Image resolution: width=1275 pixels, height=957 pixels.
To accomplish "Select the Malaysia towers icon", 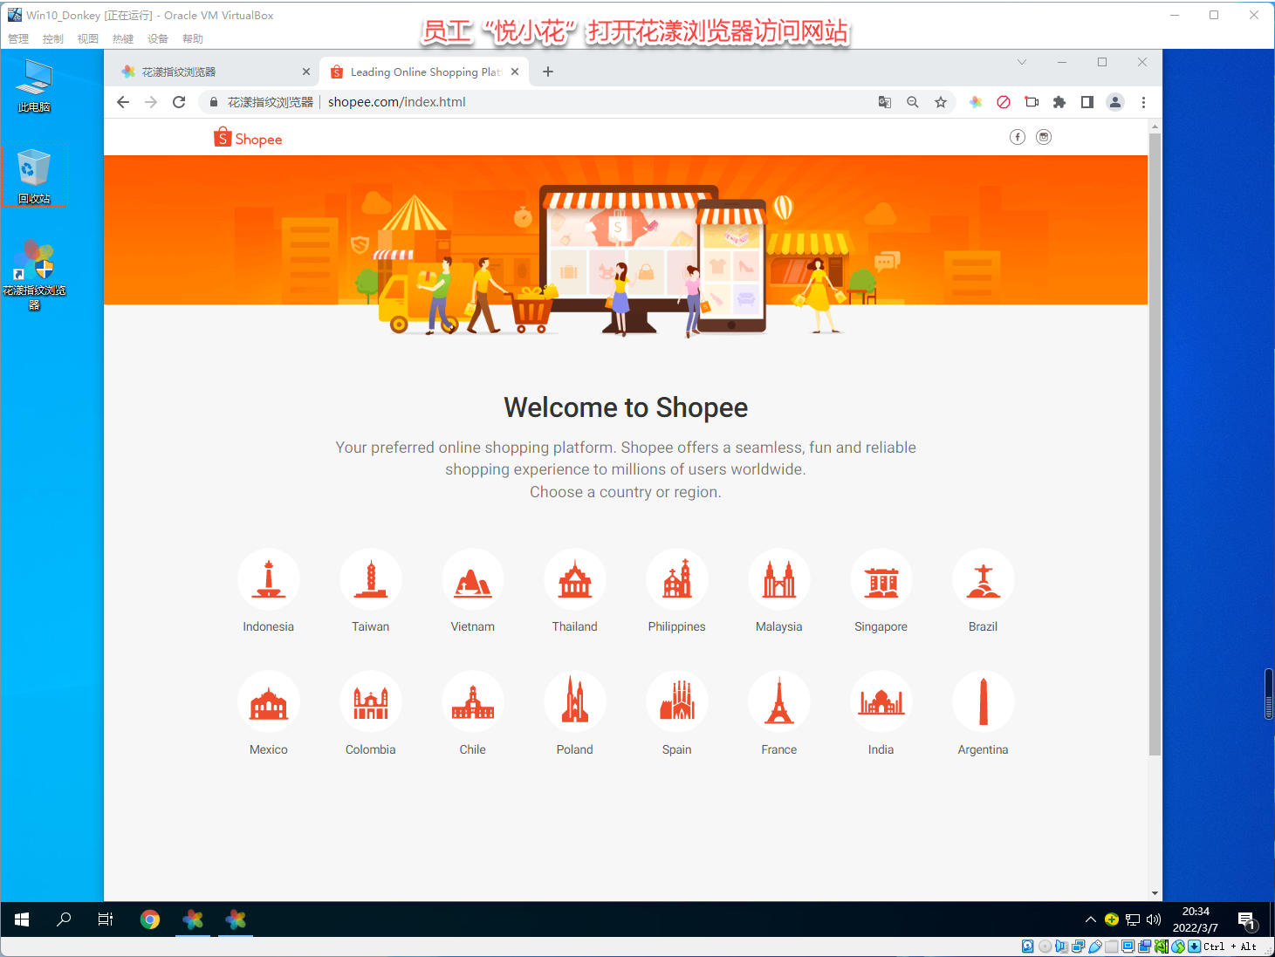I will click(x=779, y=579).
